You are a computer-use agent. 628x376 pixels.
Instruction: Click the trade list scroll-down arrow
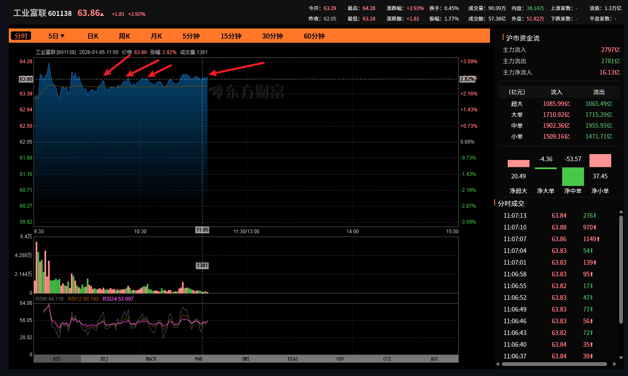click(x=621, y=358)
